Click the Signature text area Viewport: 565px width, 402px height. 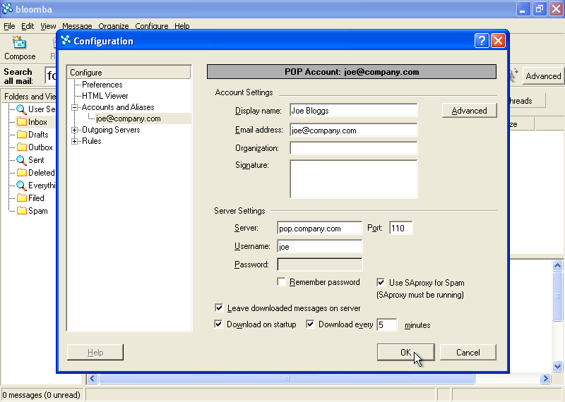point(354,179)
